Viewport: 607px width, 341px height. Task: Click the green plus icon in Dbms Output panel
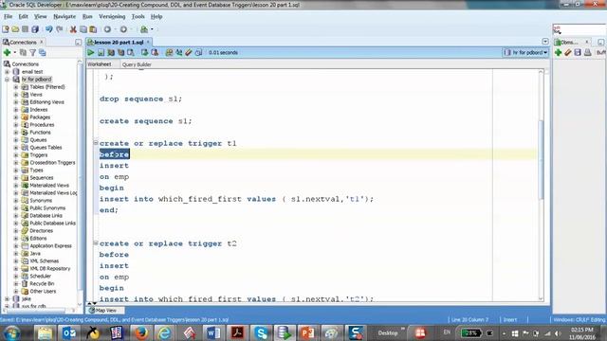click(558, 53)
